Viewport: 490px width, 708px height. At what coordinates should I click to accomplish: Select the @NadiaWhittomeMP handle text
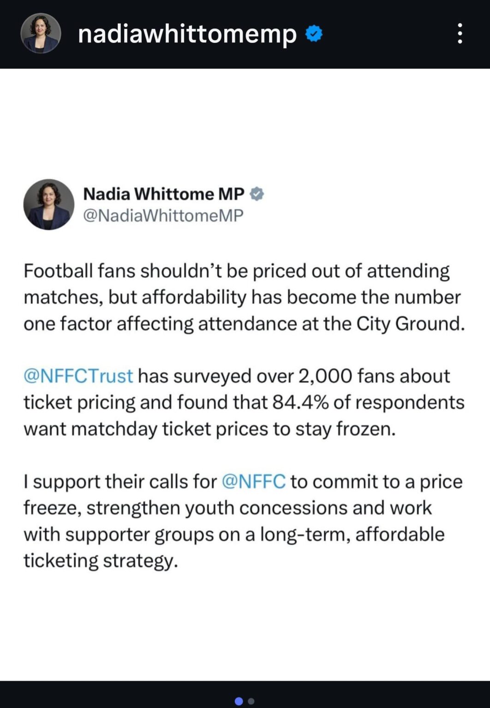(x=163, y=214)
